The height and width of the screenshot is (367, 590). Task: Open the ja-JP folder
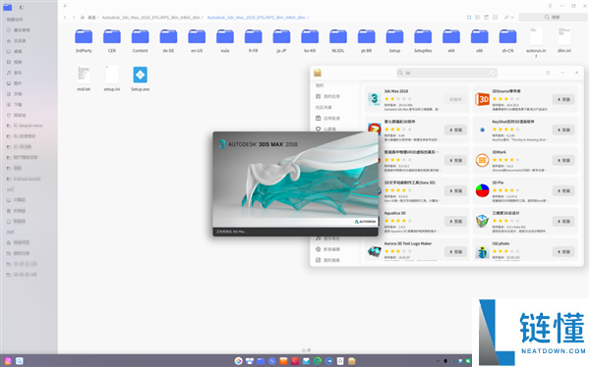[281, 40]
